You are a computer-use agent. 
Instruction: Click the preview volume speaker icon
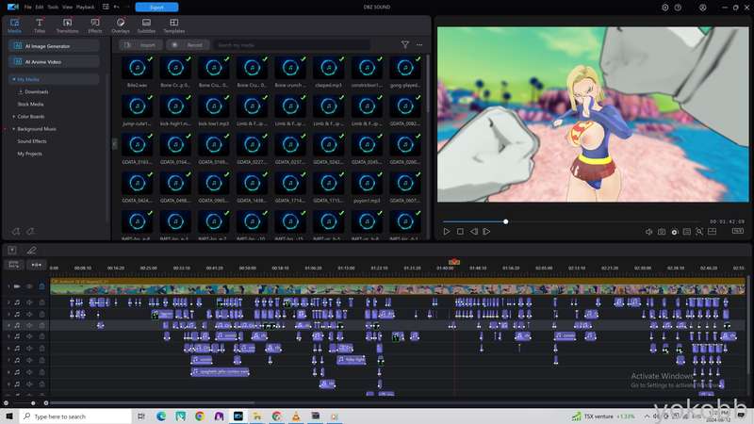(649, 231)
